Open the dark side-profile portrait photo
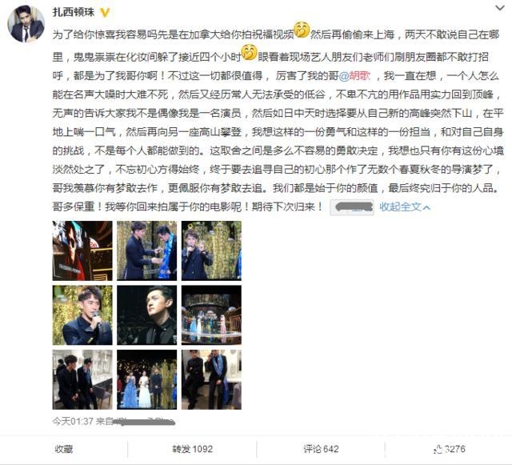 [x=147, y=315]
